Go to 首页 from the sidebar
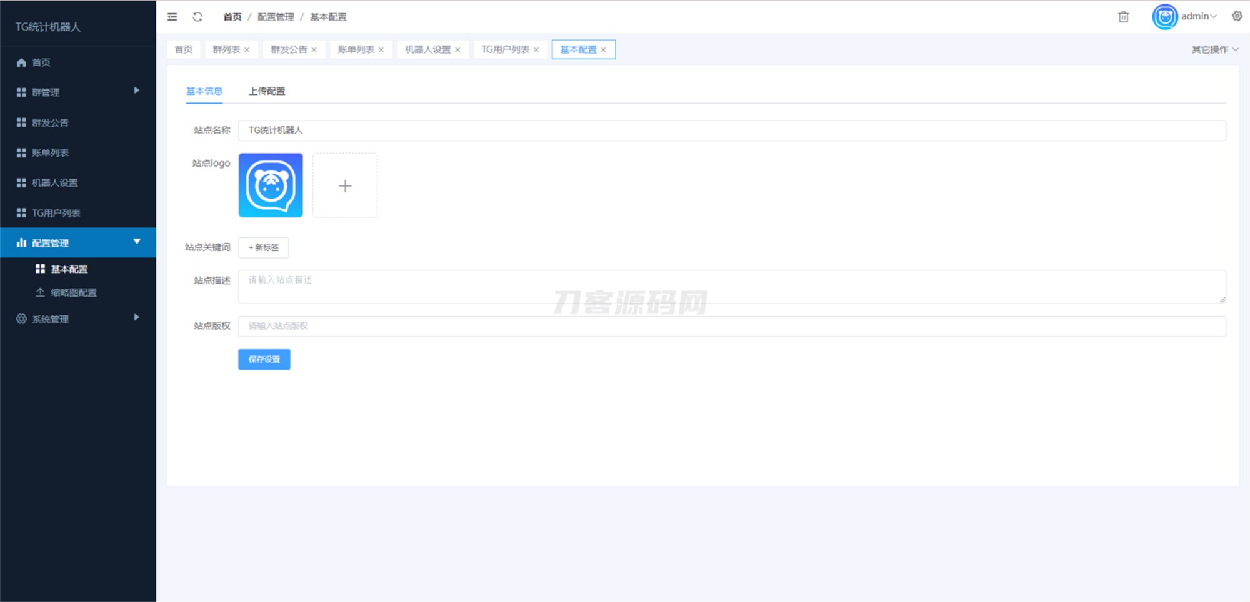This screenshot has height=602, width=1250. click(x=41, y=62)
